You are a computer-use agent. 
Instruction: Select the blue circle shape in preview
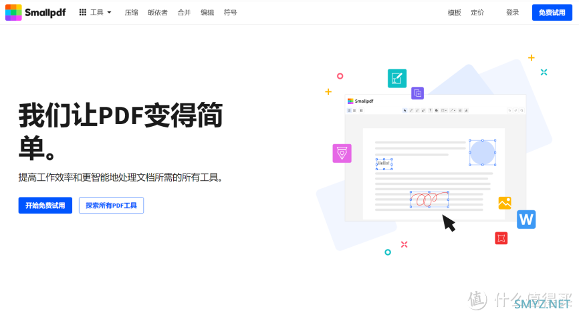click(x=482, y=152)
